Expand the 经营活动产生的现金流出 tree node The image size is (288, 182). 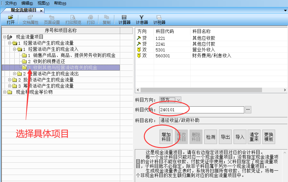(15, 74)
